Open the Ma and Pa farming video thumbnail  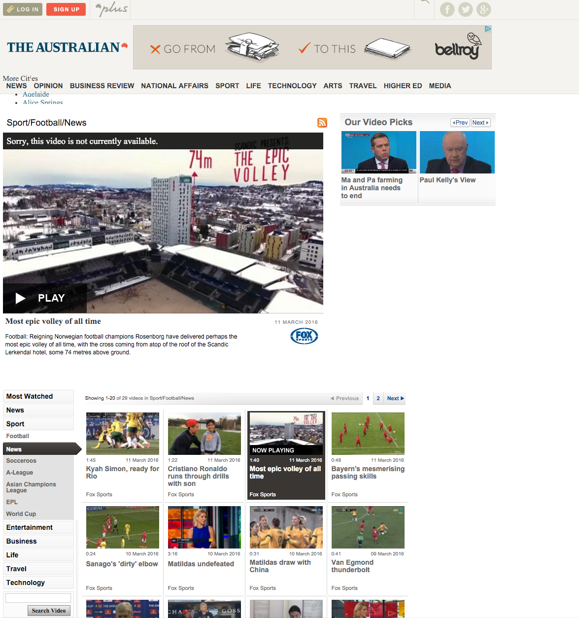tap(379, 152)
